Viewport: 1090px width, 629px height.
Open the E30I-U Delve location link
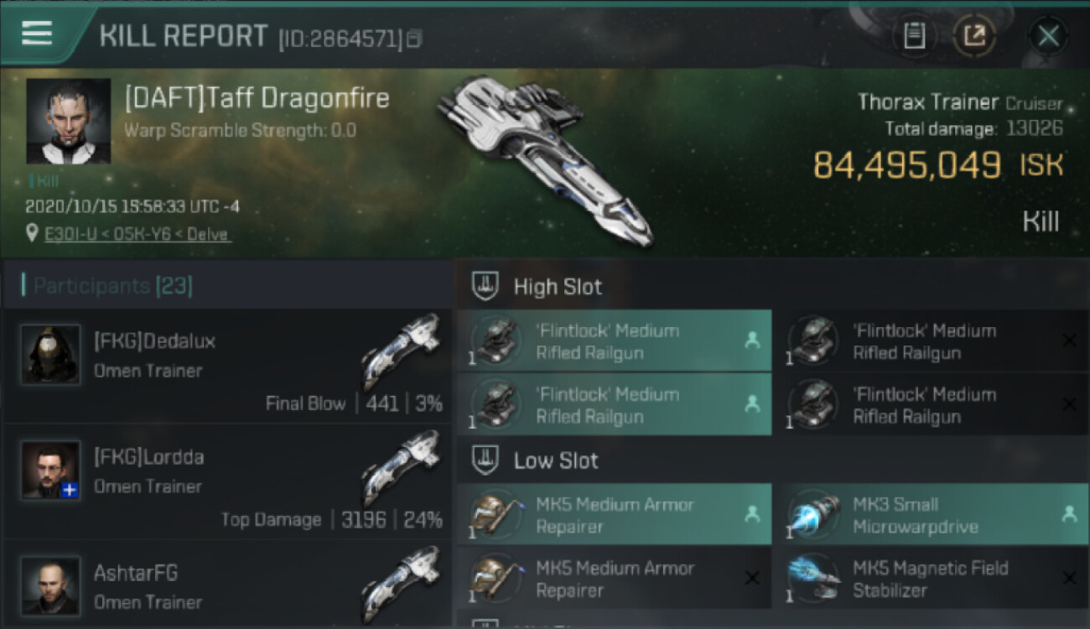(137, 234)
